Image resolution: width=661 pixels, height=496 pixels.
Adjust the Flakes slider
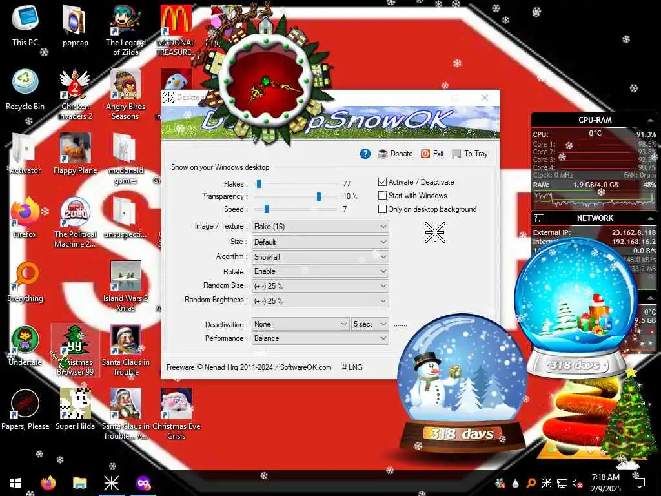(x=259, y=183)
